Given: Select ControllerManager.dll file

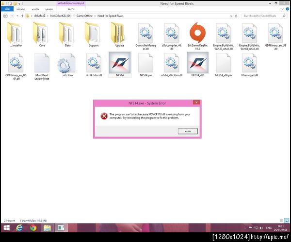Looking at the screenshot, I should click(x=145, y=36).
